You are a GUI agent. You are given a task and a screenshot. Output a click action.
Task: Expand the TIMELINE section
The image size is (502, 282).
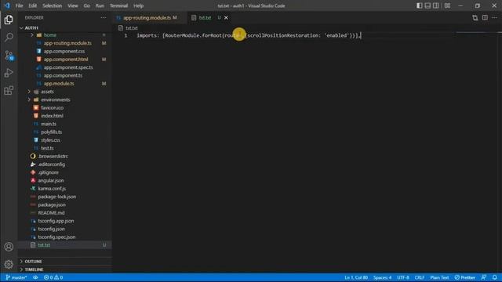(x=34, y=269)
